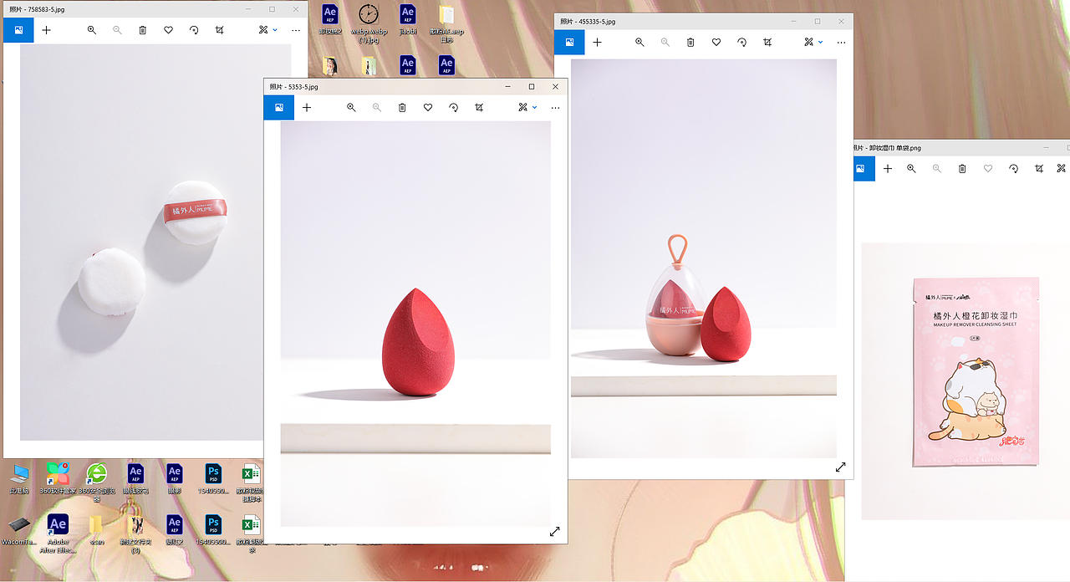Viewport: 1070px width, 582px height.
Task: Select Adobe After Effects desktop shortcut
Action: [x=58, y=533]
